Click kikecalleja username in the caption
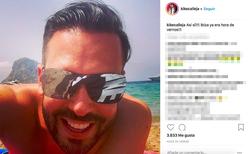This screenshot has width=250, height=154. 176,25
